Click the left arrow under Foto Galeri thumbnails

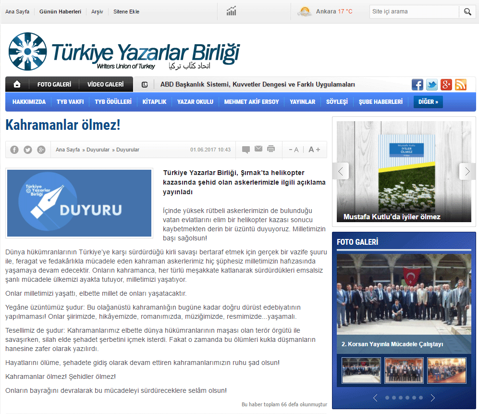tap(375, 398)
